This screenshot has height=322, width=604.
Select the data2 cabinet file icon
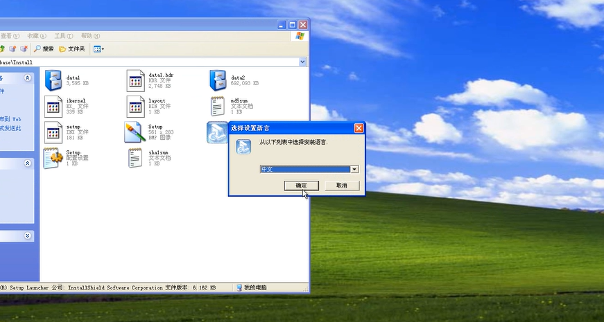tap(218, 80)
